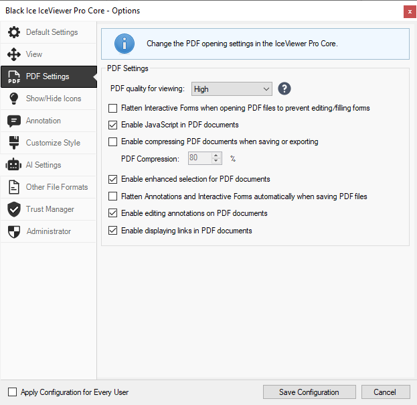
Task: Increase PDF Compression with up arrow
Action: point(216,155)
